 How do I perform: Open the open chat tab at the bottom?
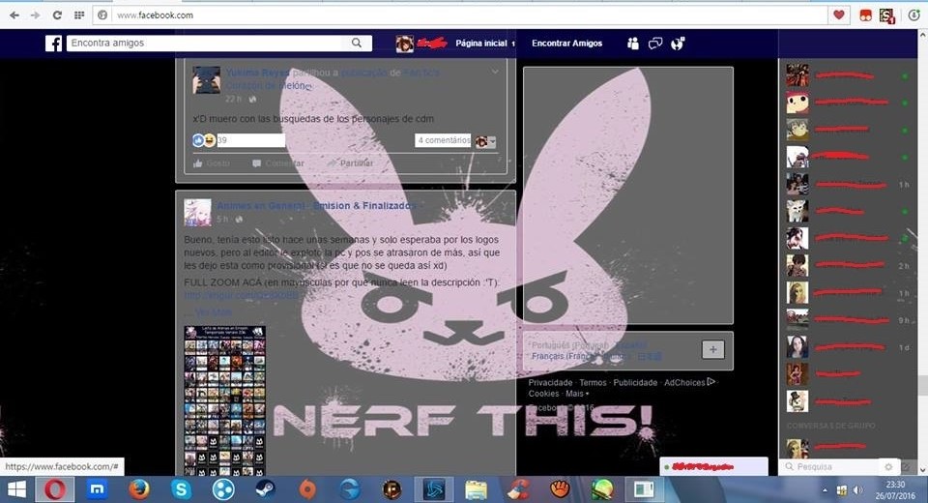coord(713,467)
